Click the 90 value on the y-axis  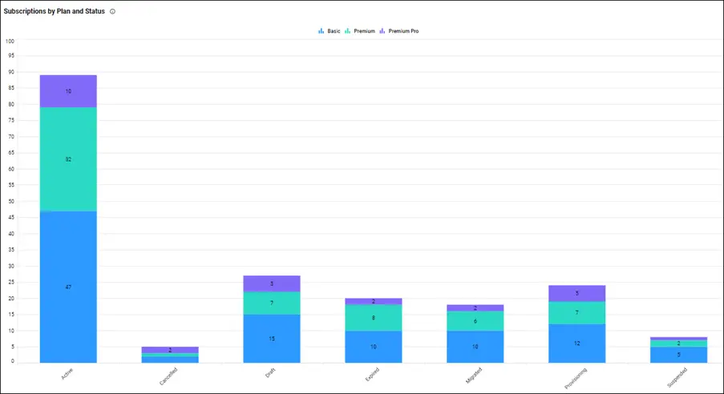tap(11, 72)
